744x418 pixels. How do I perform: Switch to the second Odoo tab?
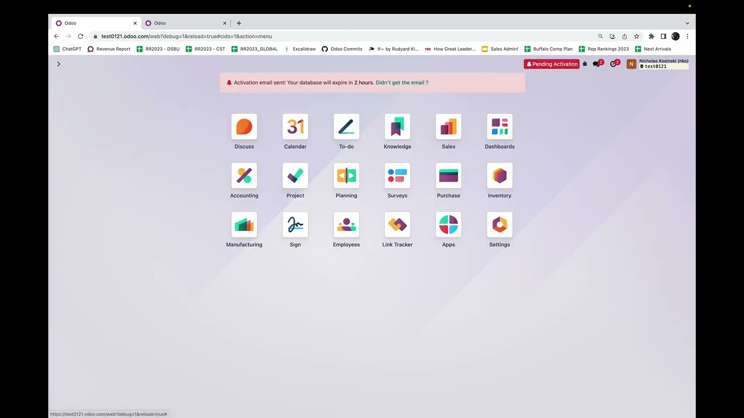click(x=186, y=23)
